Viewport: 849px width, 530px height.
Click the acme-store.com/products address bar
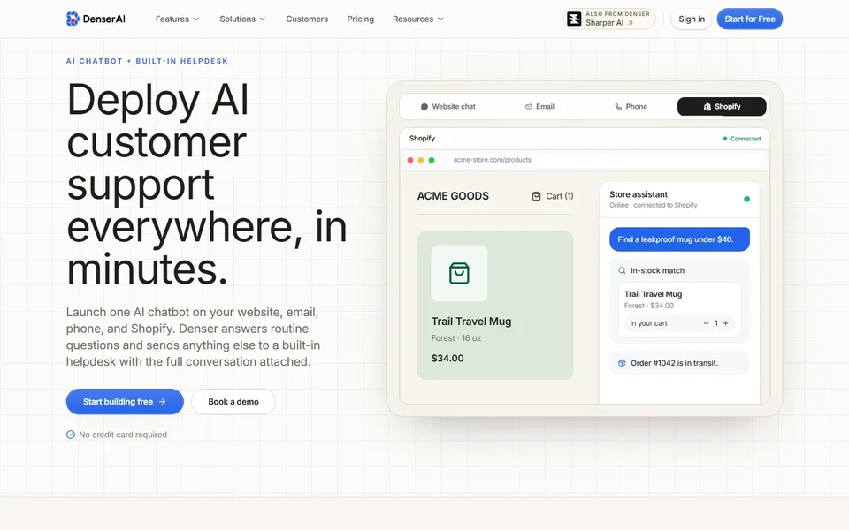(x=604, y=160)
